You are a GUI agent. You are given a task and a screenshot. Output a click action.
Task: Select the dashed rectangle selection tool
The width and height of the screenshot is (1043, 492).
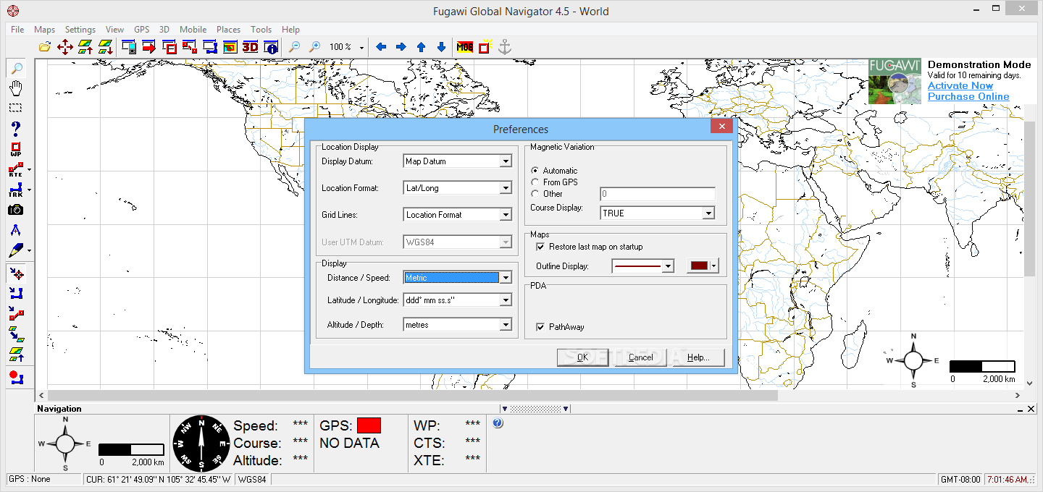pos(15,108)
